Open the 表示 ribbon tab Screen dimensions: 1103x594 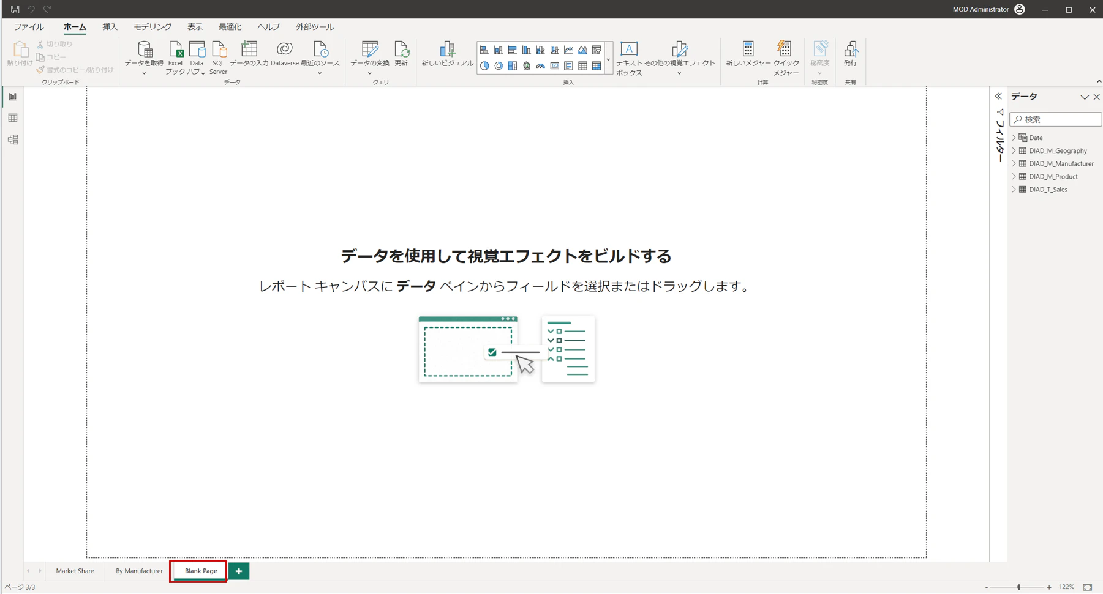click(195, 27)
